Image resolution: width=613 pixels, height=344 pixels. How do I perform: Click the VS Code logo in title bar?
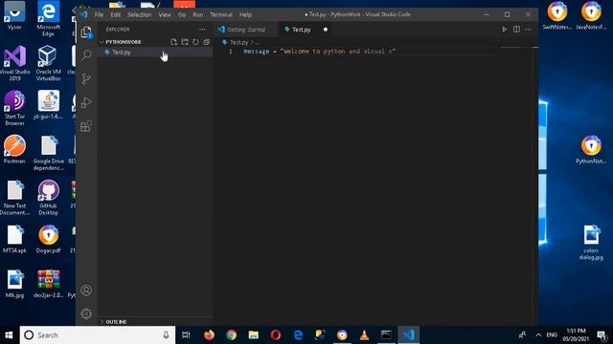pyautogui.click(x=84, y=14)
